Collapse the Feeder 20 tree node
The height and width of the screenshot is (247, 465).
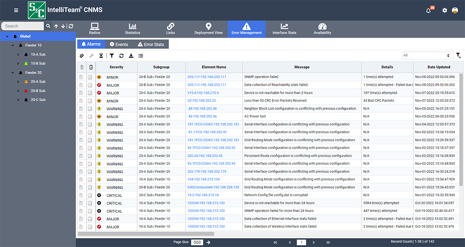(13, 73)
